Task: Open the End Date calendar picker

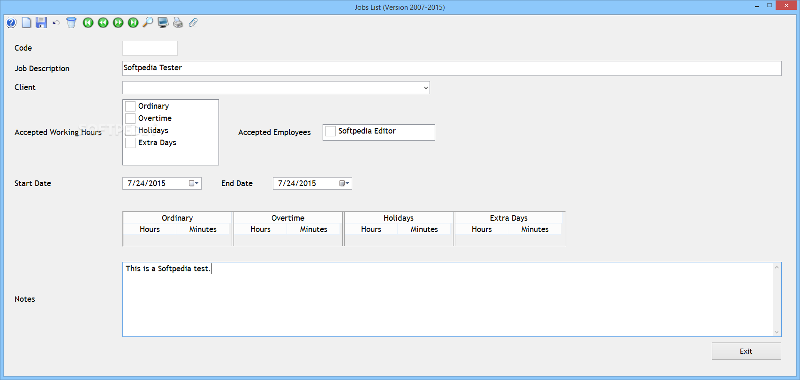Action: pos(344,183)
